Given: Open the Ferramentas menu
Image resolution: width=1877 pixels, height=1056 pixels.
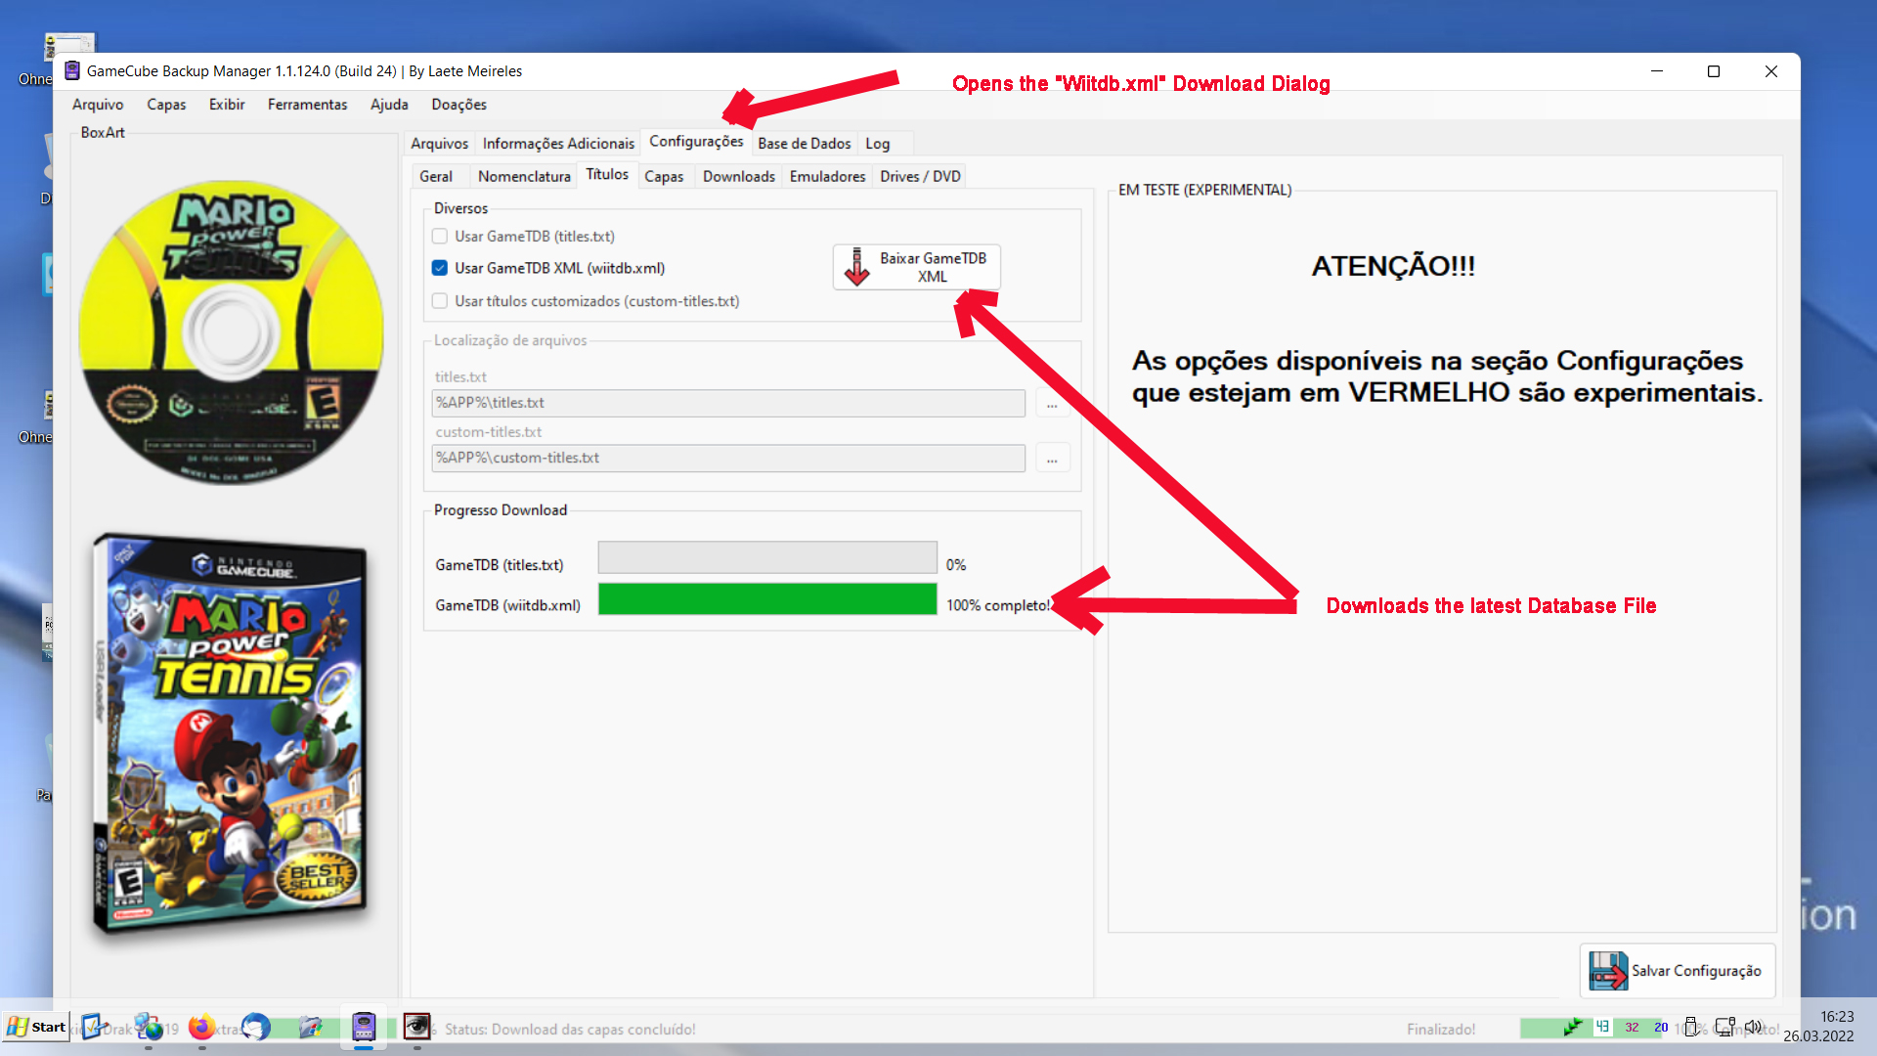Looking at the screenshot, I should (x=307, y=105).
